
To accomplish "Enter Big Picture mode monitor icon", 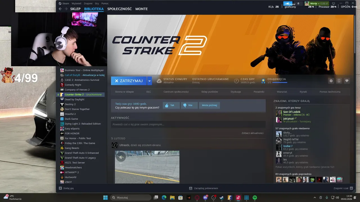I will coord(334,3).
